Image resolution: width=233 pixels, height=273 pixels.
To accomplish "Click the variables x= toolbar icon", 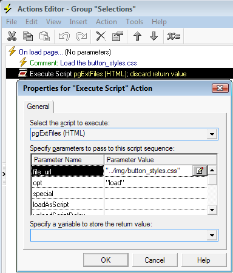I will [174, 36].
